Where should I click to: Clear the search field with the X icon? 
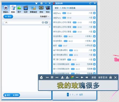click(43, 23)
